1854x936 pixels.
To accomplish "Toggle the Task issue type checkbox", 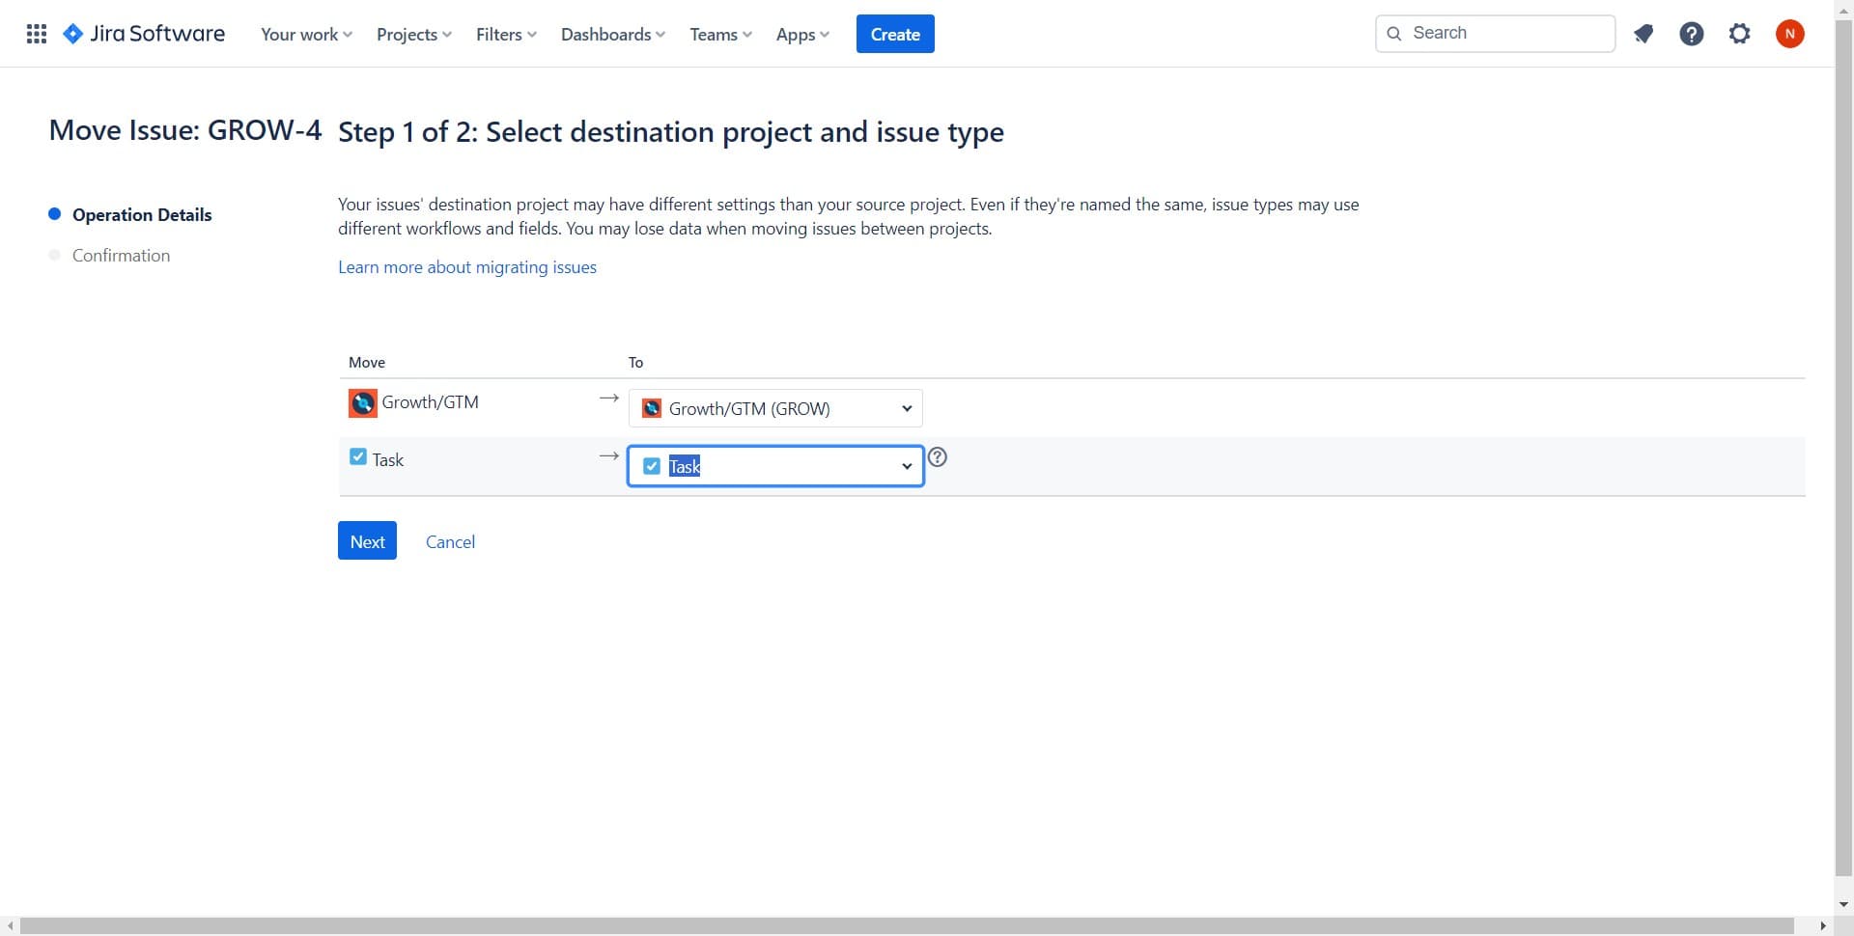I will [x=358, y=456].
